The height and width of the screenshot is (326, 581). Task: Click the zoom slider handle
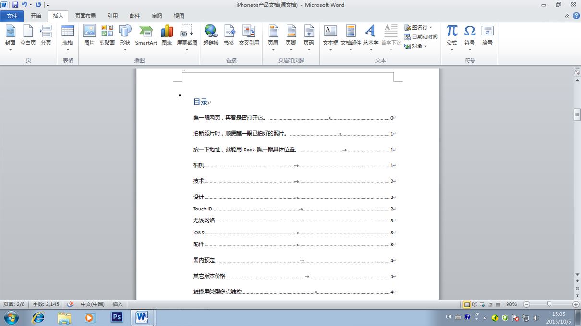549,304
